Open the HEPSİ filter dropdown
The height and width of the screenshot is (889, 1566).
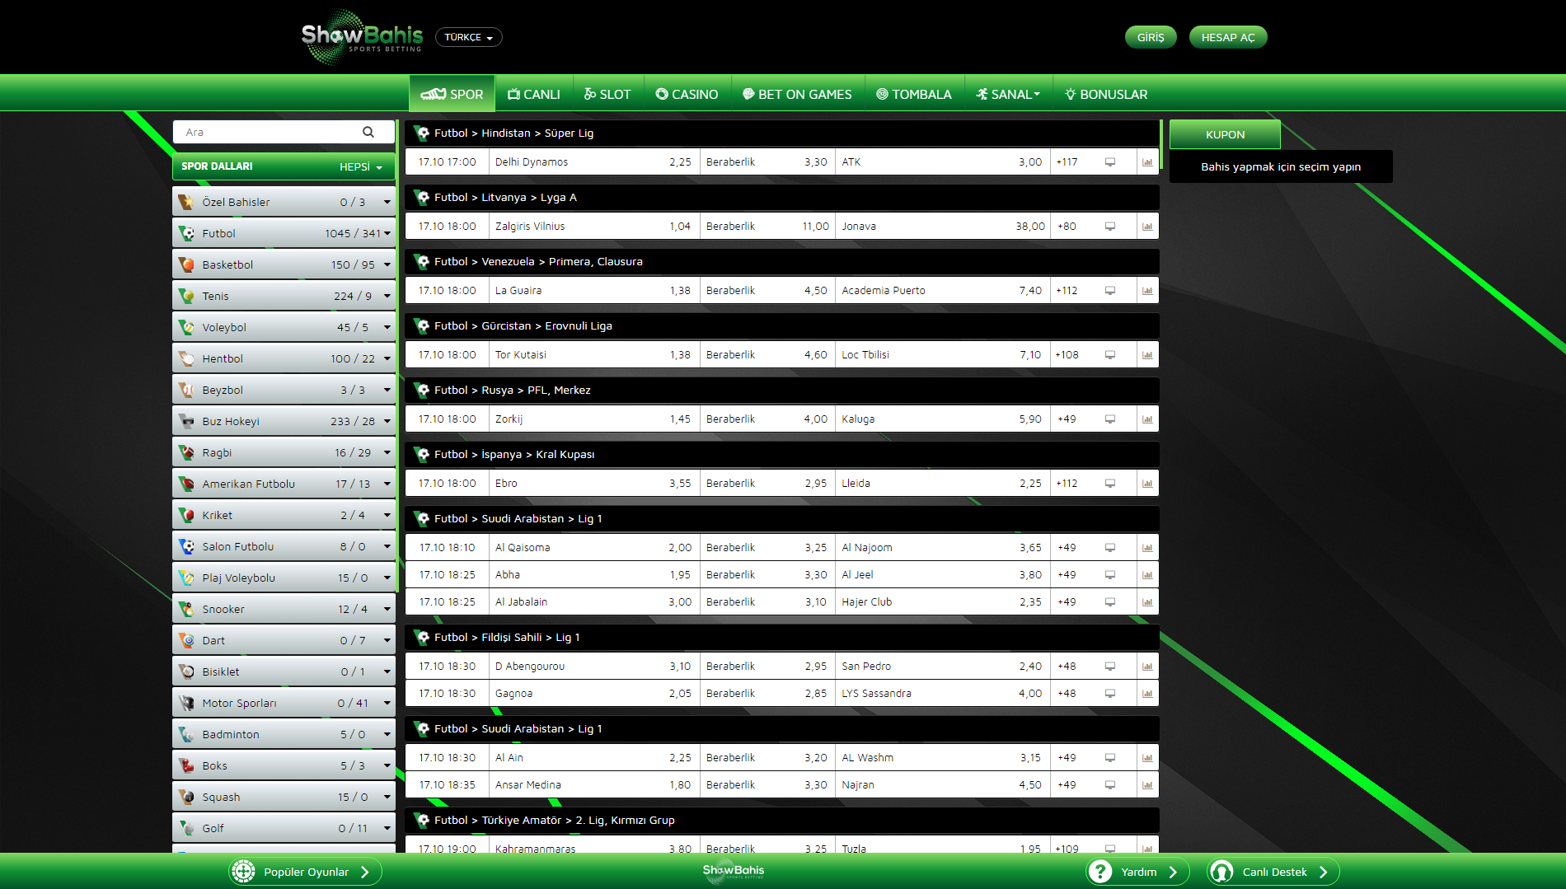coord(361,166)
